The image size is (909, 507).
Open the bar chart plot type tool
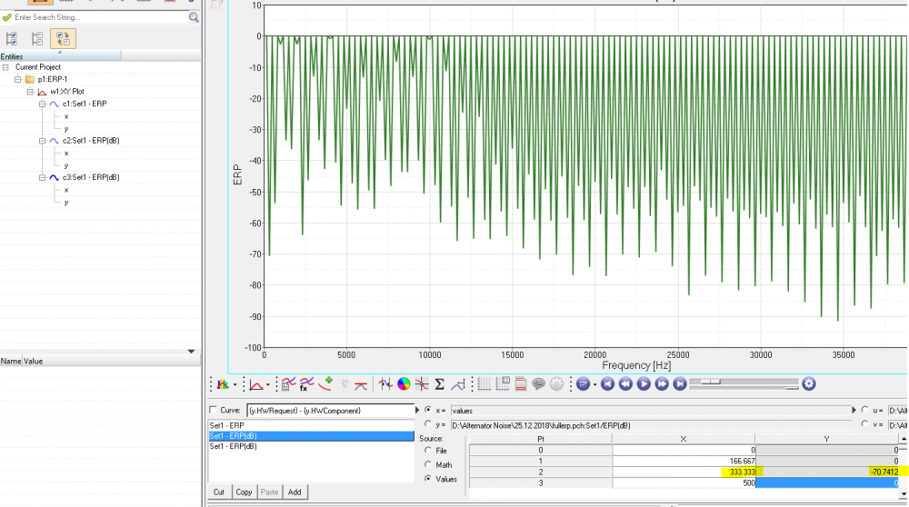(x=223, y=384)
